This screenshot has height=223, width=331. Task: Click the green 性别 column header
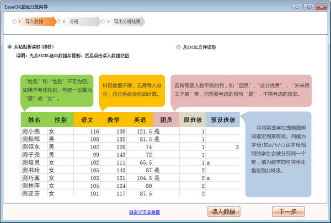[x=60, y=119]
